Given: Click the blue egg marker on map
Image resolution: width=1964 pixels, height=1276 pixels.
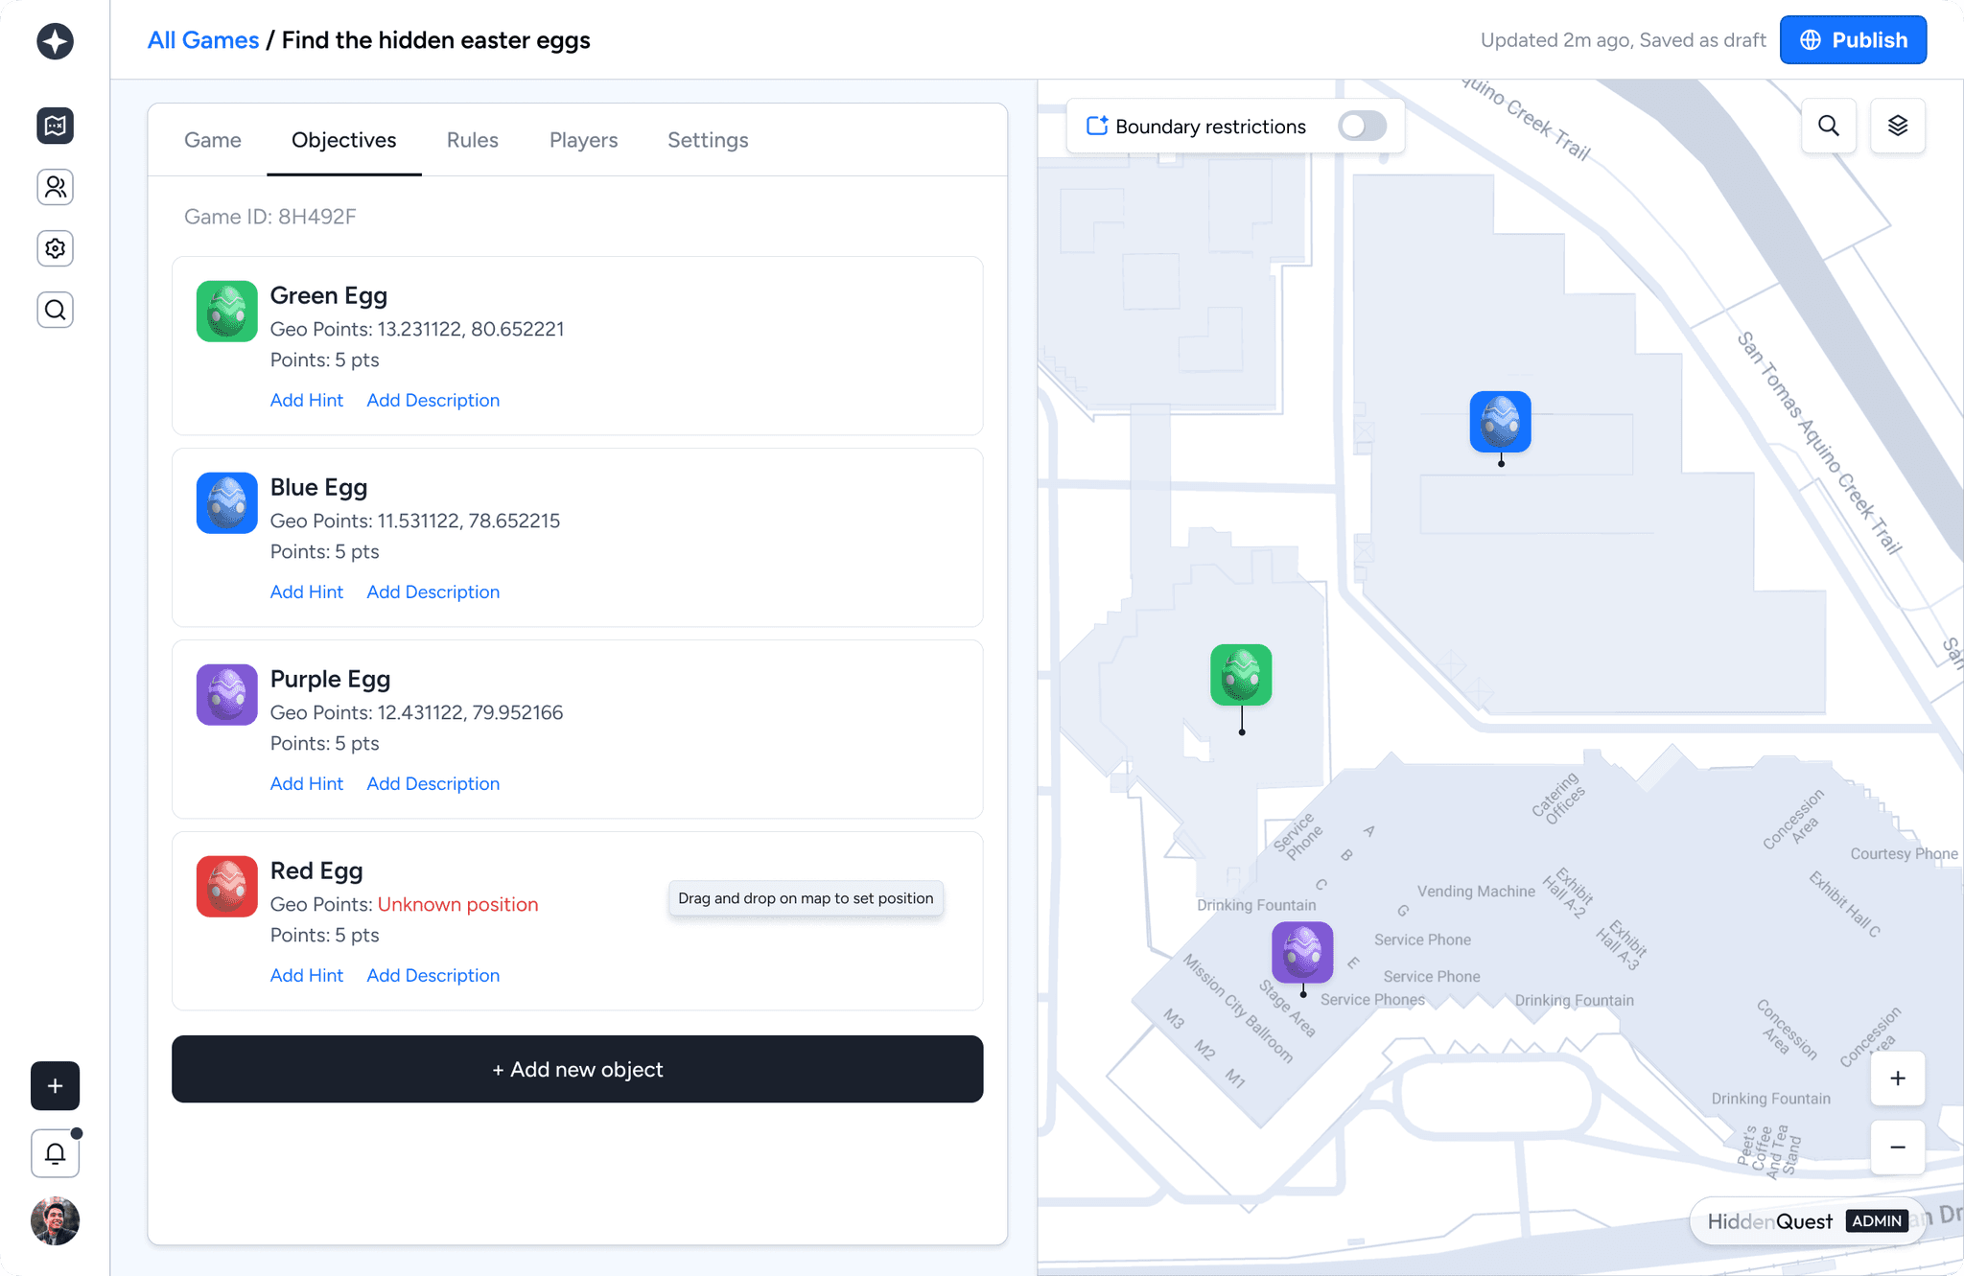Looking at the screenshot, I should coord(1500,422).
